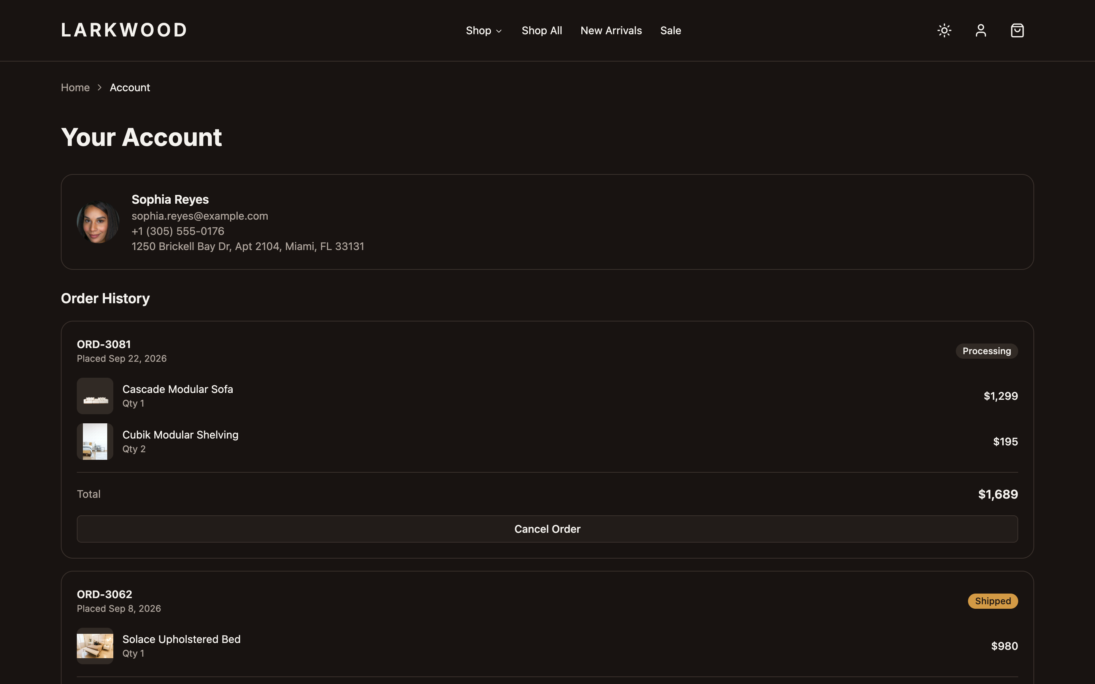Select the Cubik Modular Shelving item name

tap(180, 435)
